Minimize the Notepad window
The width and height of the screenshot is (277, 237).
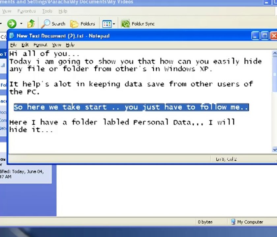tap(255, 36)
